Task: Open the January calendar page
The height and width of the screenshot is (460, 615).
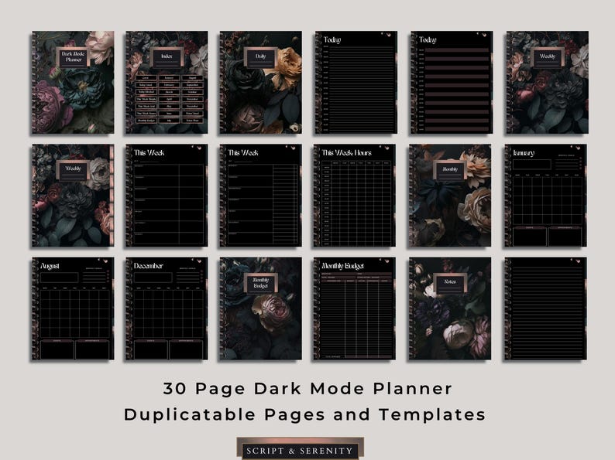Action: (x=545, y=196)
